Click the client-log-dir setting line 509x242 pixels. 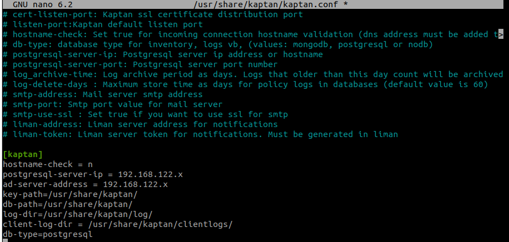click(x=117, y=224)
